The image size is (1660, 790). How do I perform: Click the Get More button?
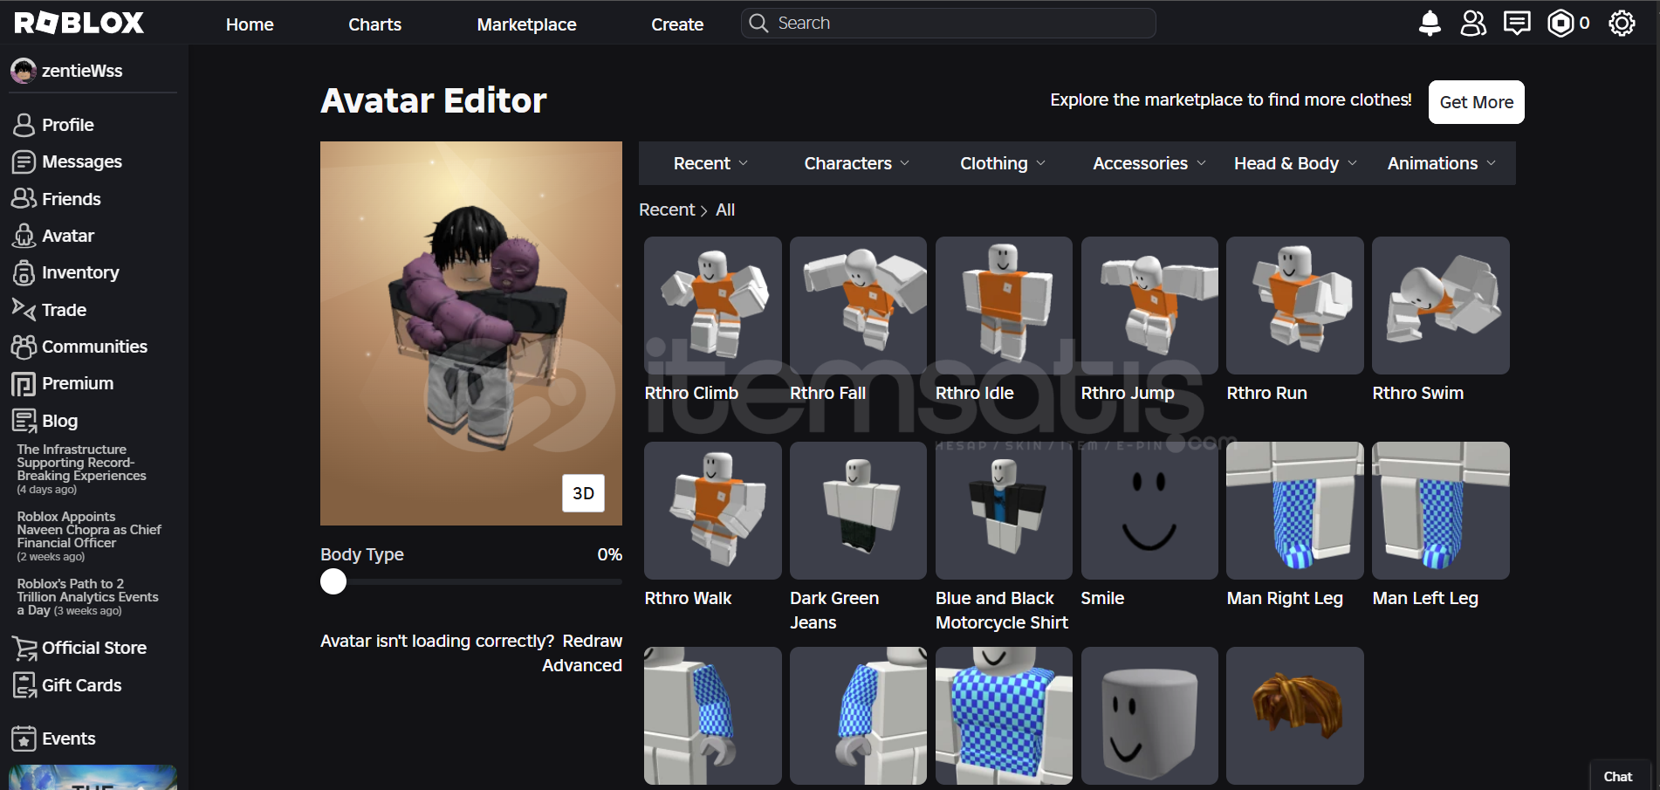(x=1477, y=102)
